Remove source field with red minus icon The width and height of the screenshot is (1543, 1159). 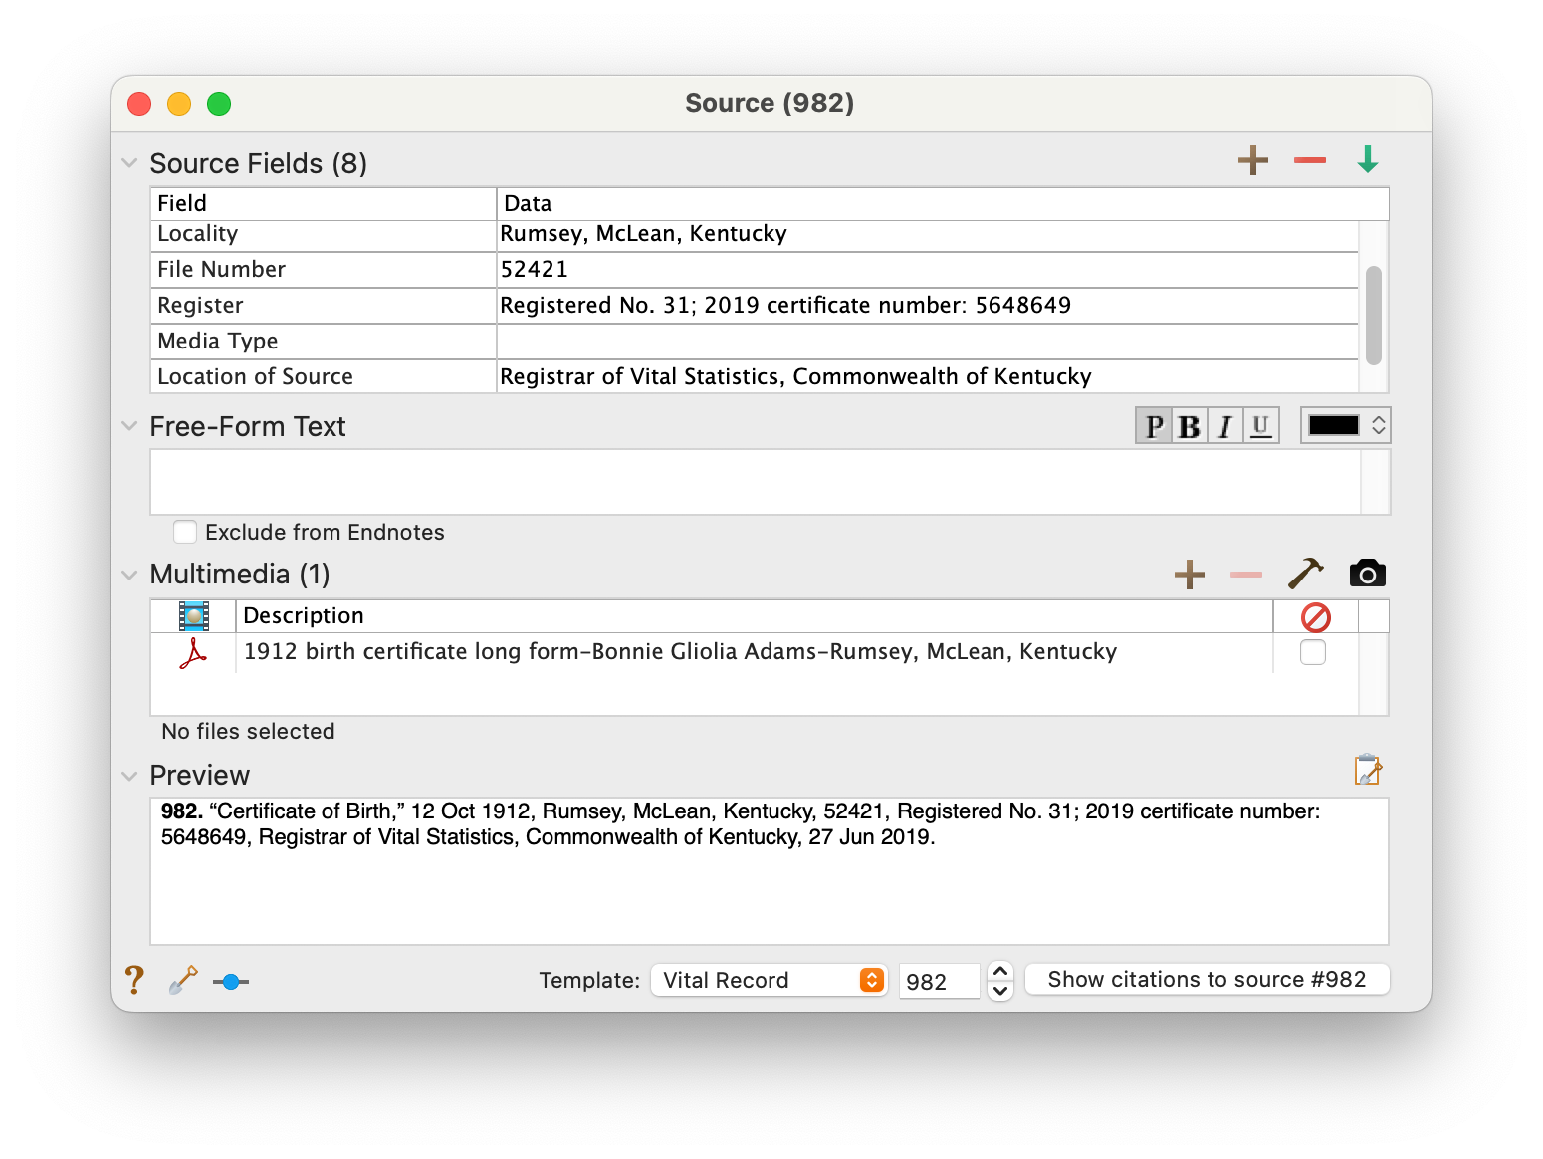click(1309, 160)
